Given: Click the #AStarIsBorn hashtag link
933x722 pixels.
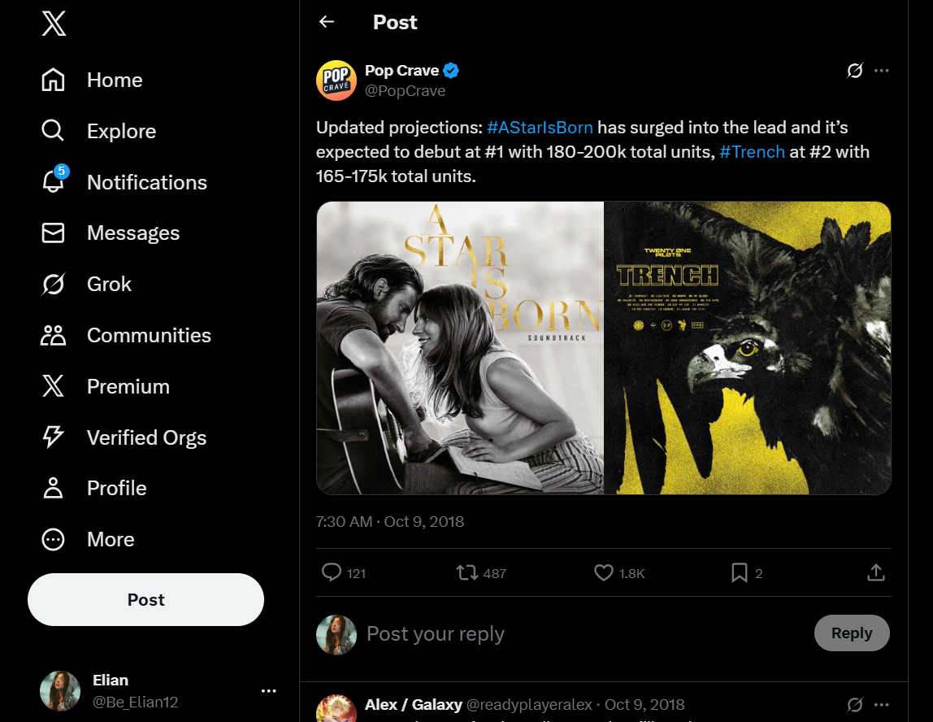Looking at the screenshot, I should tap(540, 128).
